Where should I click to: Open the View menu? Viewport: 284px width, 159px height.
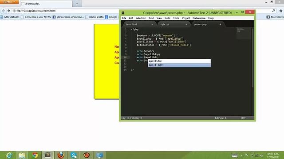(159, 18)
